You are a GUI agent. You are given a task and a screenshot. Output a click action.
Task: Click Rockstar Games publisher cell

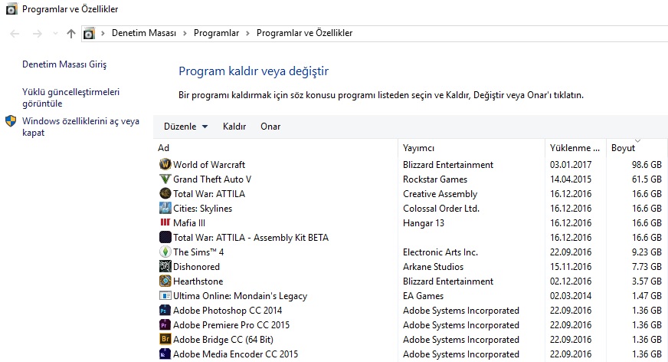pos(435,179)
